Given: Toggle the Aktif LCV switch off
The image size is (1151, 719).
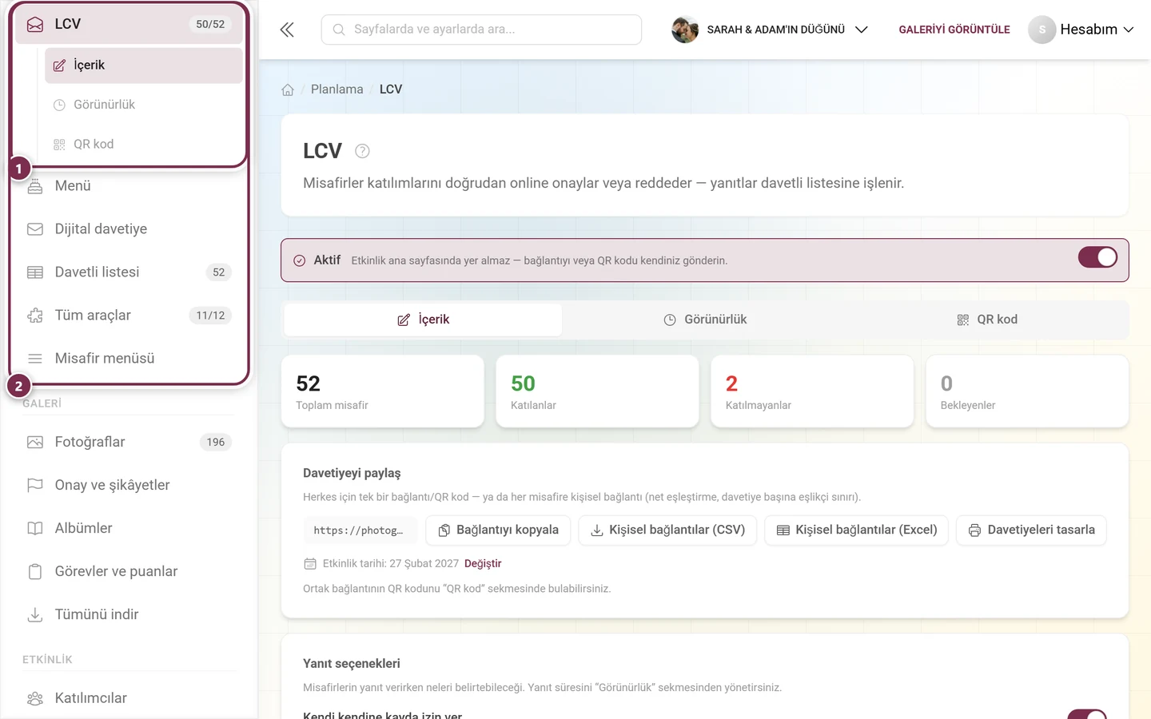Looking at the screenshot, I should tap(1097, 257).
